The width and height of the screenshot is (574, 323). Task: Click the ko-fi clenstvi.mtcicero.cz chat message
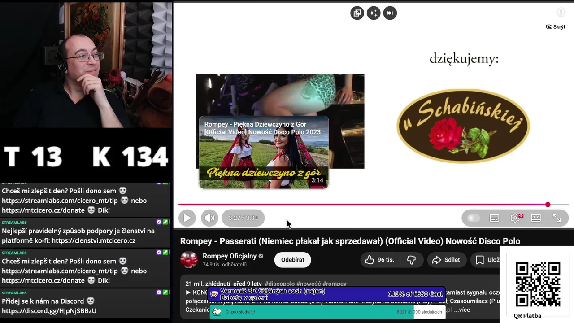(85, 233)
